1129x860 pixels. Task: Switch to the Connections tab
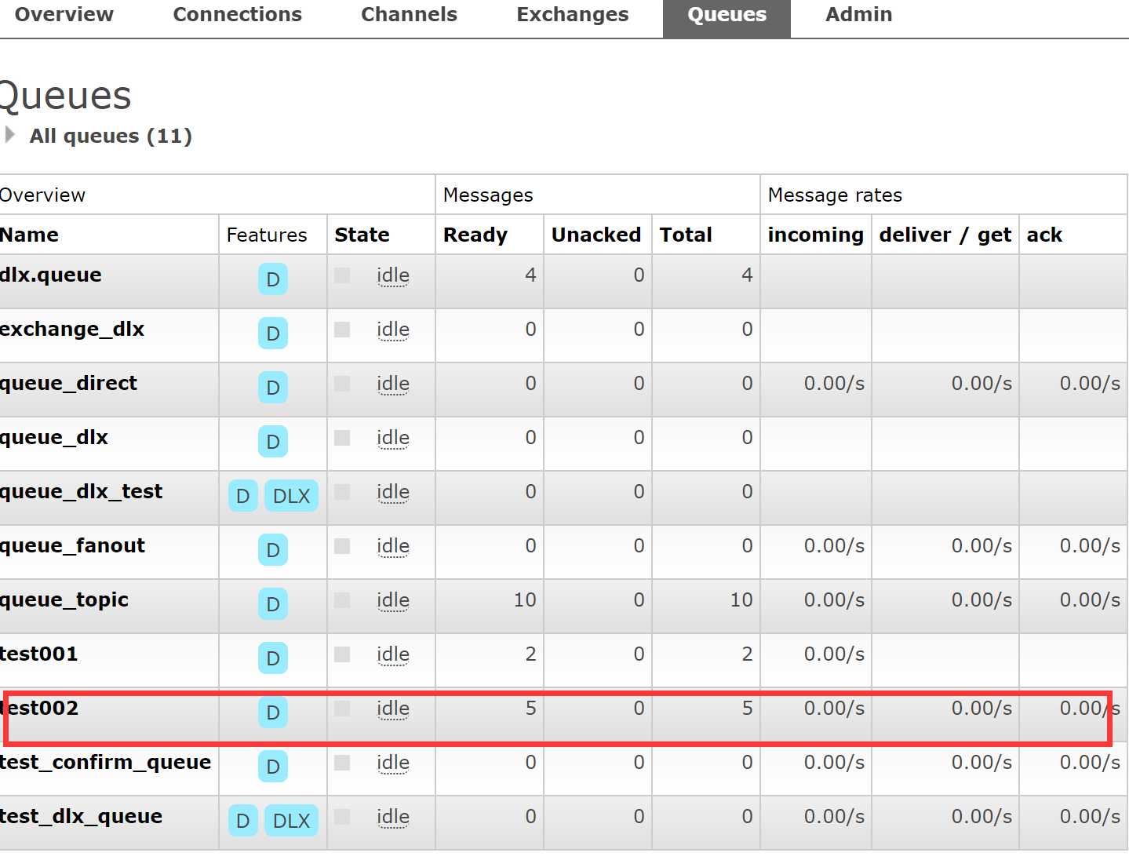click(x=237, y=15)
